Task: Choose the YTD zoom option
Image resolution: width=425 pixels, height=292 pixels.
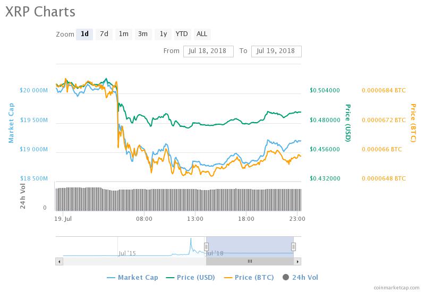Action: click(x=182, y=34)
